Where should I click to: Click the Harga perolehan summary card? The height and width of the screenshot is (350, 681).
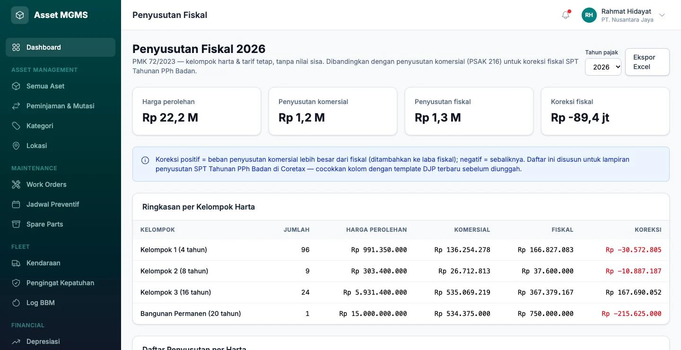click(x=197, y=111)
